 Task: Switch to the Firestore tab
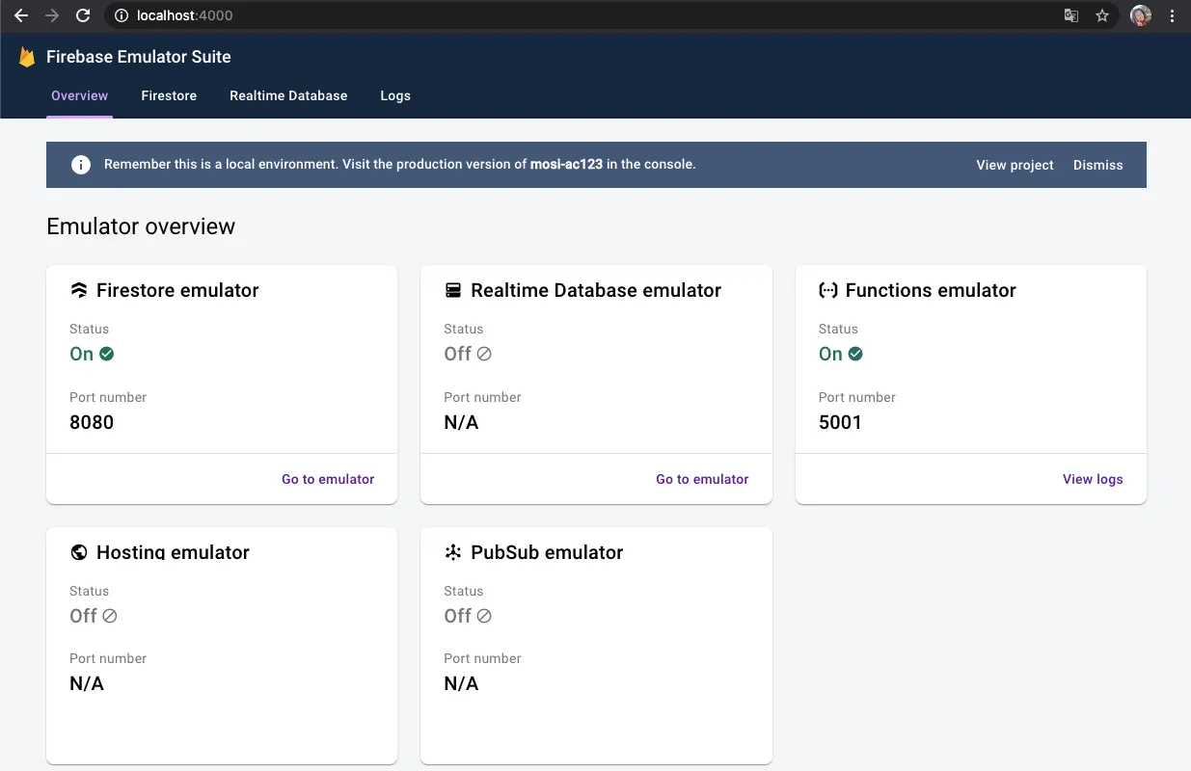169,95
